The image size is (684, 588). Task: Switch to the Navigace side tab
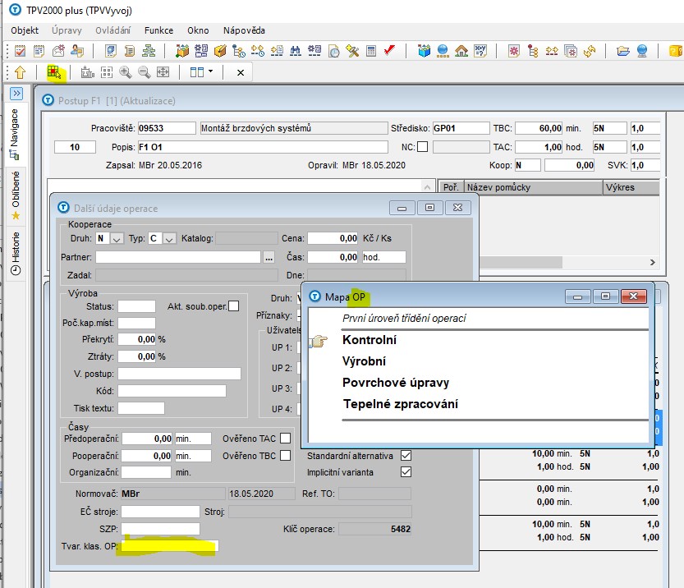pyautogui.click(x=15, y=134)
